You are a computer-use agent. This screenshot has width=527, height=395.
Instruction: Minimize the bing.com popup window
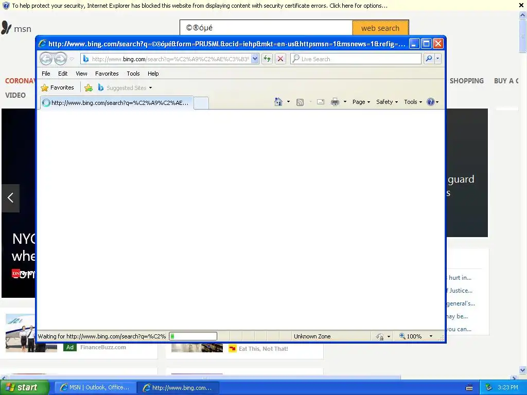tap(414, 44)
